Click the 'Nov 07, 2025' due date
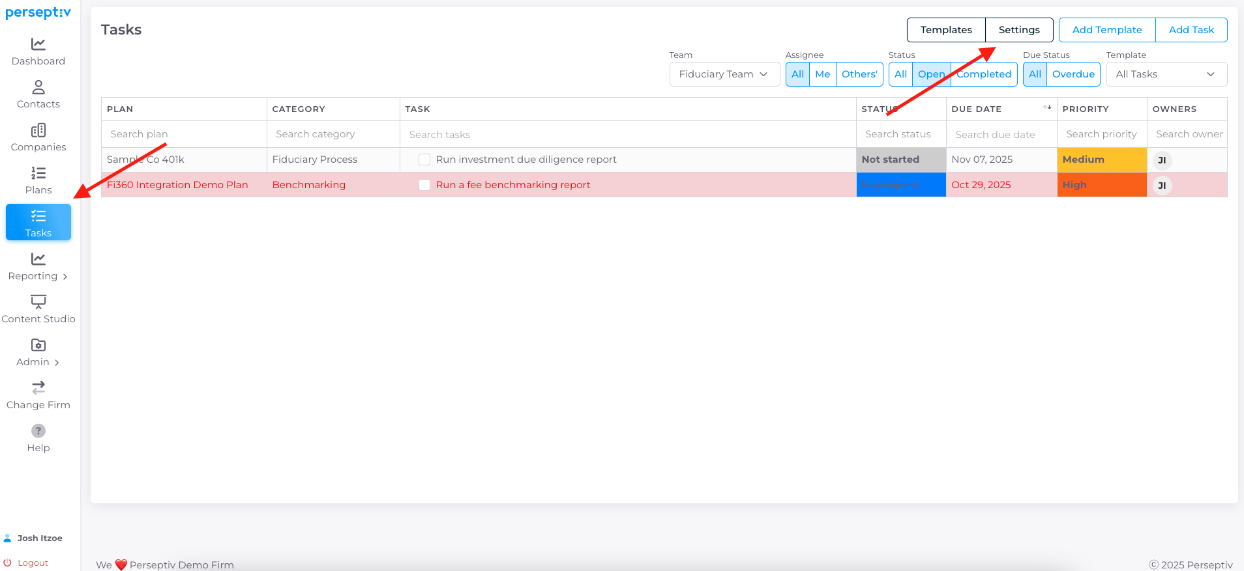 pyautogui.click(x=982, y=160)
